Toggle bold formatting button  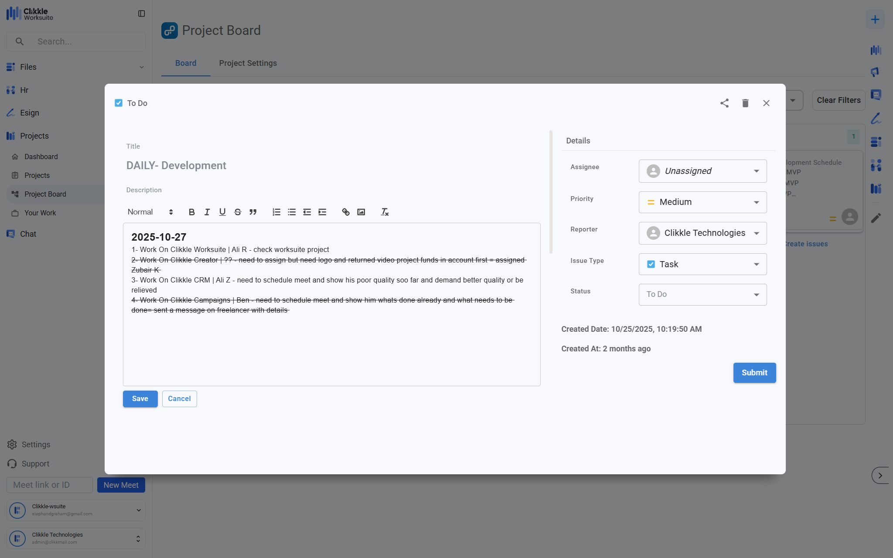191,212
